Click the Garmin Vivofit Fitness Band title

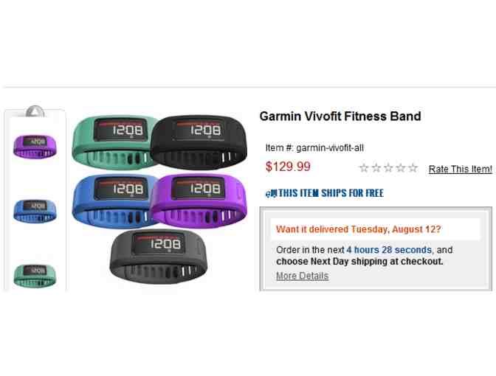point(340,116)
